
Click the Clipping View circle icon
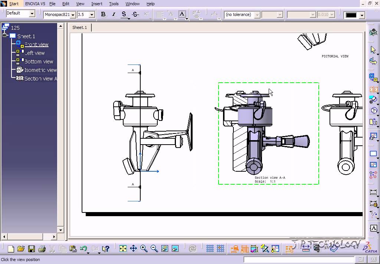pyautogui.click(x=373, y=111)
